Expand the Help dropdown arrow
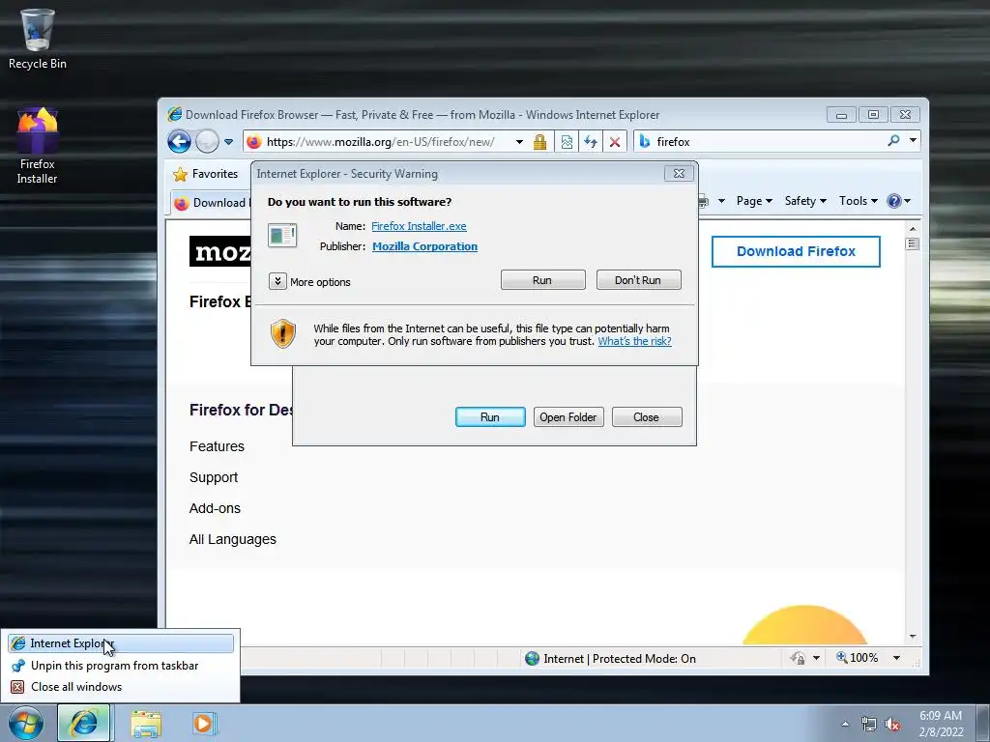990x742 pixels. (907, 201)
